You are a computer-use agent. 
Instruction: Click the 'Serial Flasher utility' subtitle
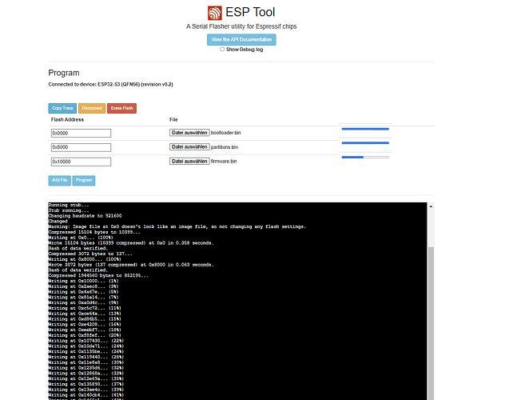click(x=241, y=26)
